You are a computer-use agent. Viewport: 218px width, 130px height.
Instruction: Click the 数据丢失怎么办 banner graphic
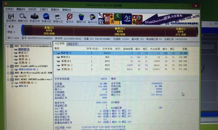click(x=120, y=19)
